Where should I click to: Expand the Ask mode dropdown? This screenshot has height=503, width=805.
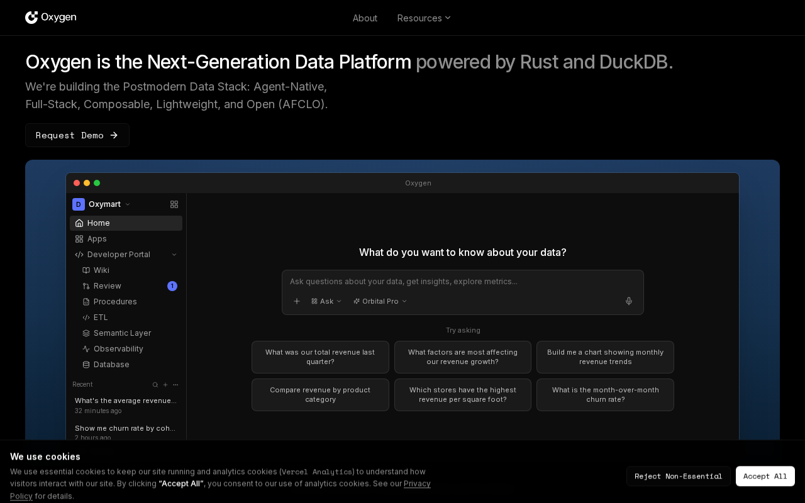click(326, 301)
